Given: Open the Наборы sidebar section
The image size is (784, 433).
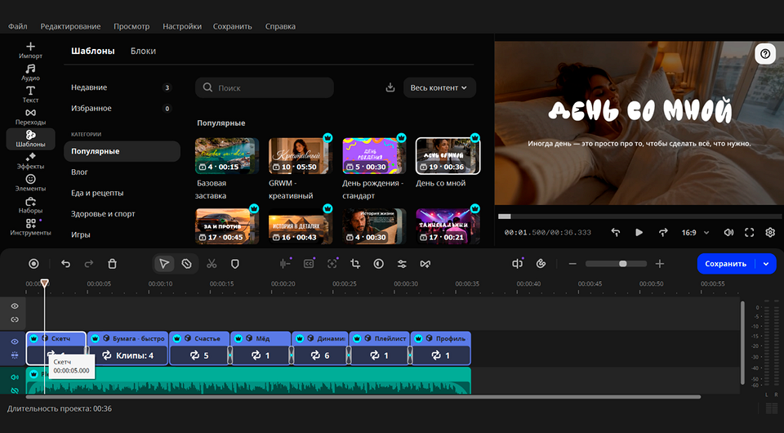Looking at the screenshot, I should click(x=30, y=205).
